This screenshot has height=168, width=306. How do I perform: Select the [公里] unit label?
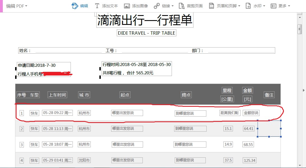click(x=227, y=99)
